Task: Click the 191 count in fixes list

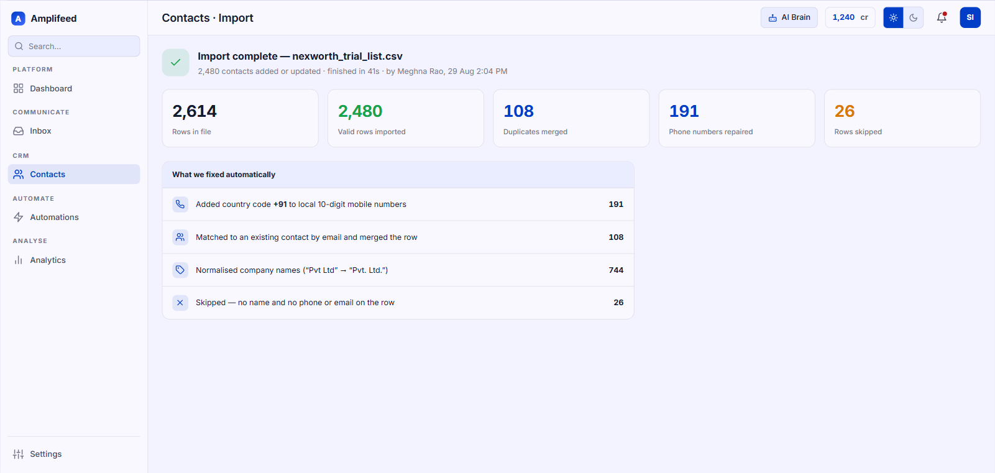Action: 616,204
